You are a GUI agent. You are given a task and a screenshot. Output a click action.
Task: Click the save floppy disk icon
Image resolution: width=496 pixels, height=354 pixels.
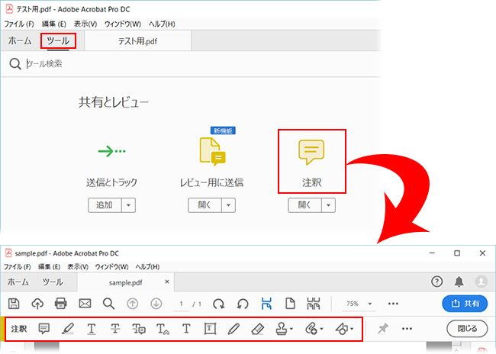point(14,304)
